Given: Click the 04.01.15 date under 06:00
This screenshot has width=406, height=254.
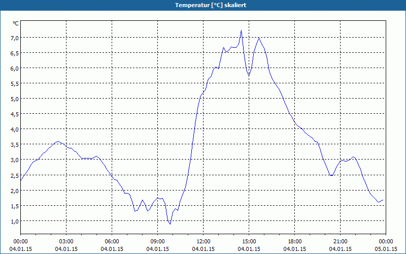Looking at the screenshot, I should (112, 249).
